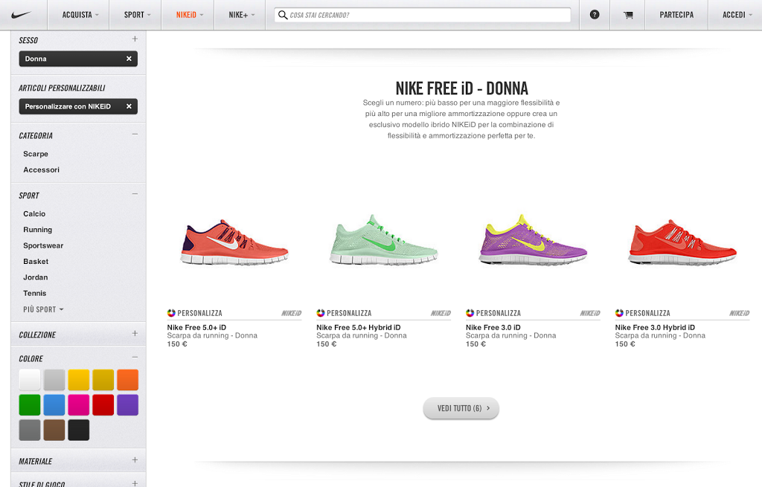This screenshot has height=487, width=762.
Task: Remove the Donna filter with its X
Action: (x=129, y=59)
